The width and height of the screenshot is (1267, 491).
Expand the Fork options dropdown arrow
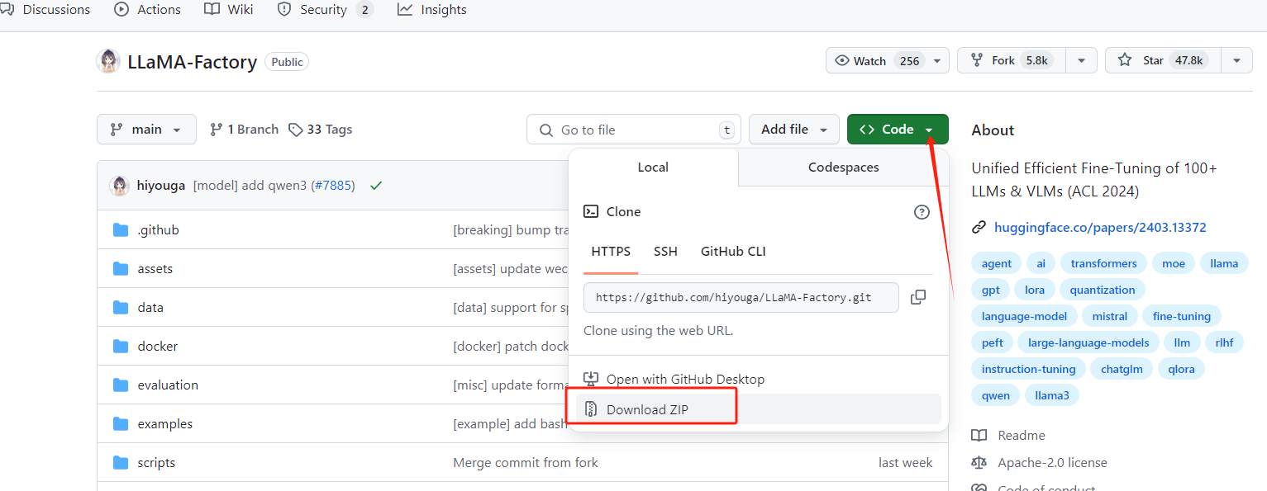click(x=1081, y=60)
